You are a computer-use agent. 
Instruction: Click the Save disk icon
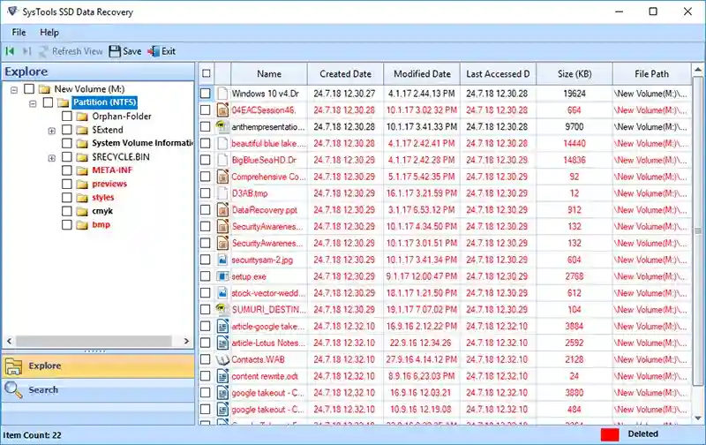tap(115, 51)
